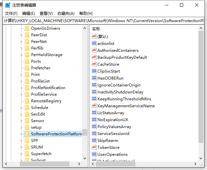Select the ProfileNotification key
The width and height of the screenshot is (207, 170).
[48, 87]
